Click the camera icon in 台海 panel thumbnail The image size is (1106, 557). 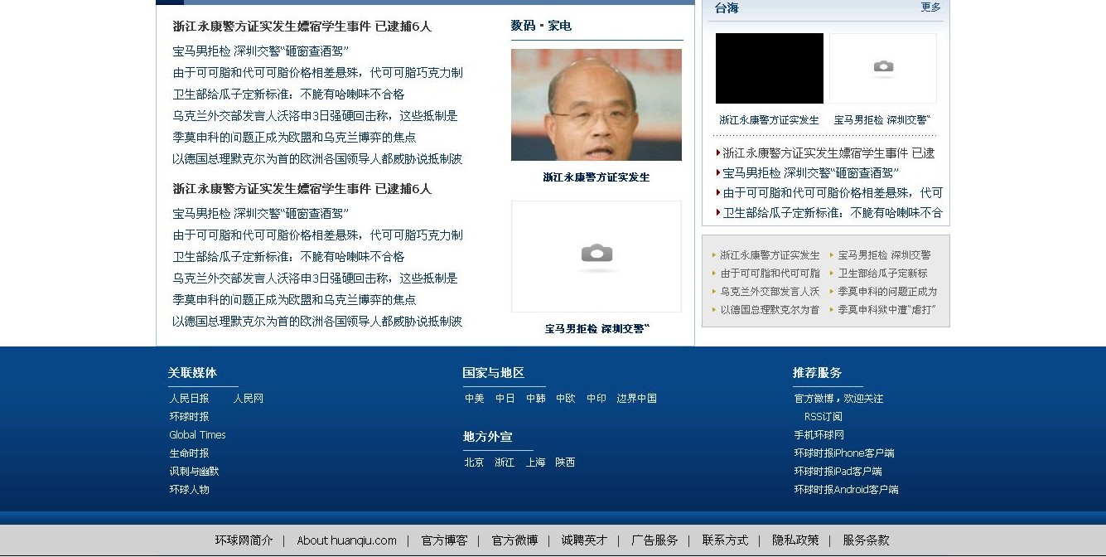point(882,66)
